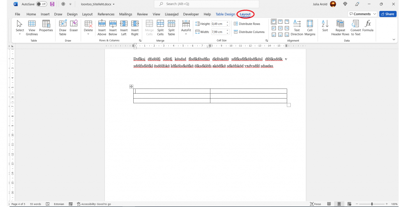Open the file name dropdown loovtoo_tiitelleht.docx
This screenshot has height=207, width=399.
point(98,4)
